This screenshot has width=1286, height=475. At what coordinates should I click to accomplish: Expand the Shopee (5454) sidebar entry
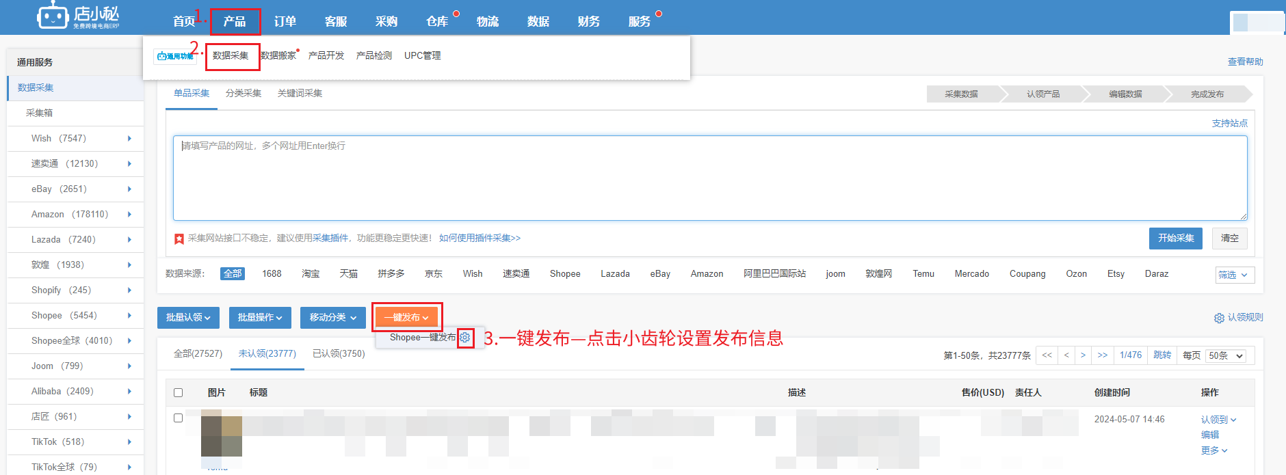(x=129, y=316)
